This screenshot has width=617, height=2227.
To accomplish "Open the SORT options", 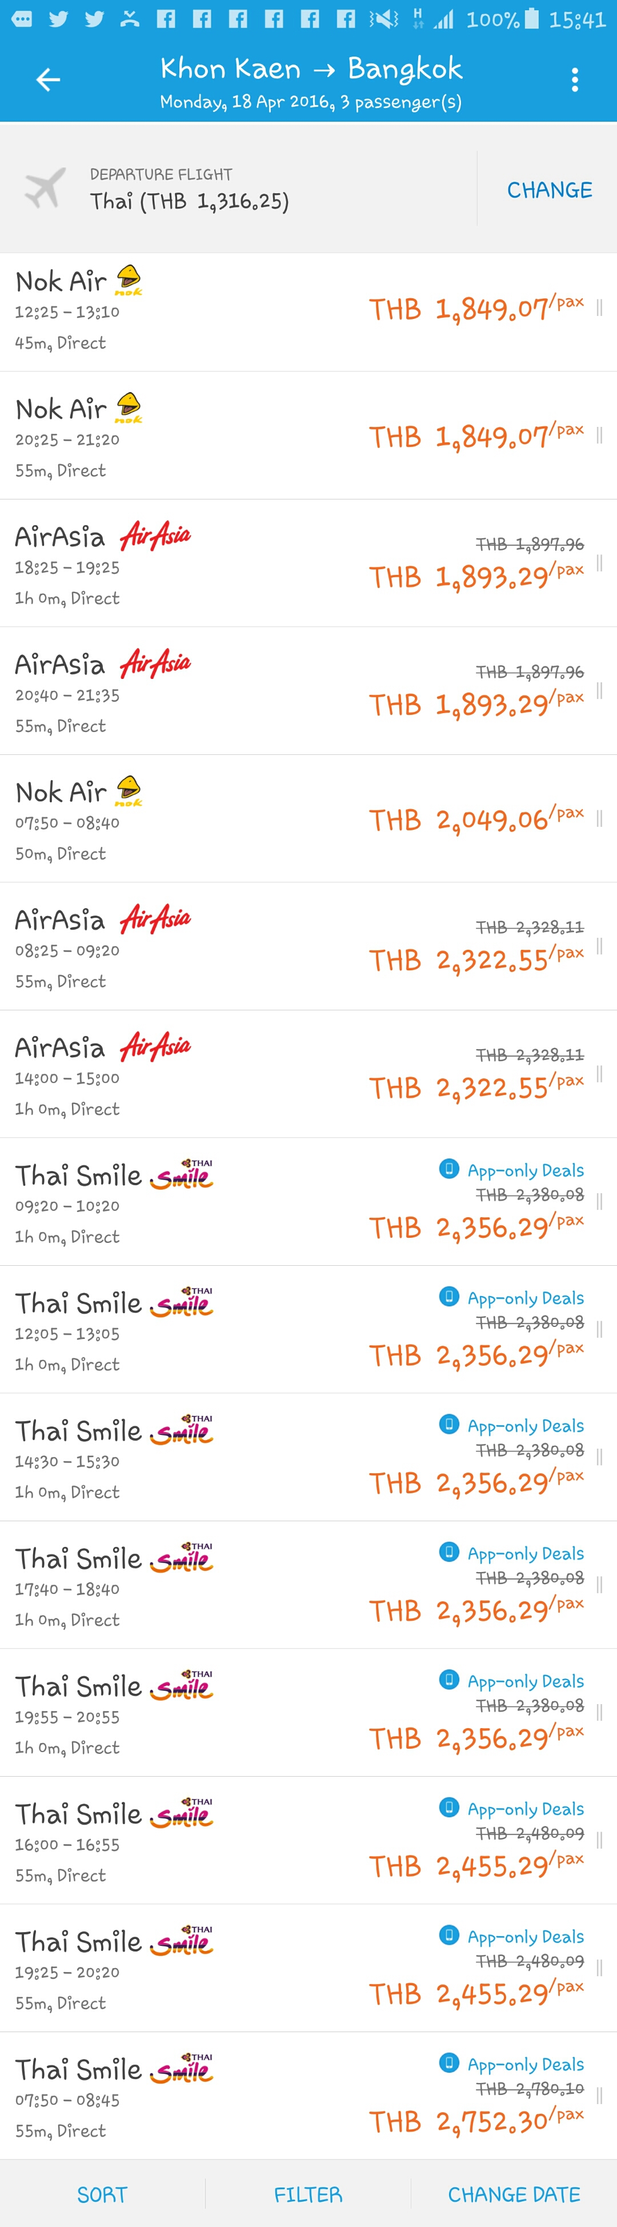I will [x=102, y=2194].
